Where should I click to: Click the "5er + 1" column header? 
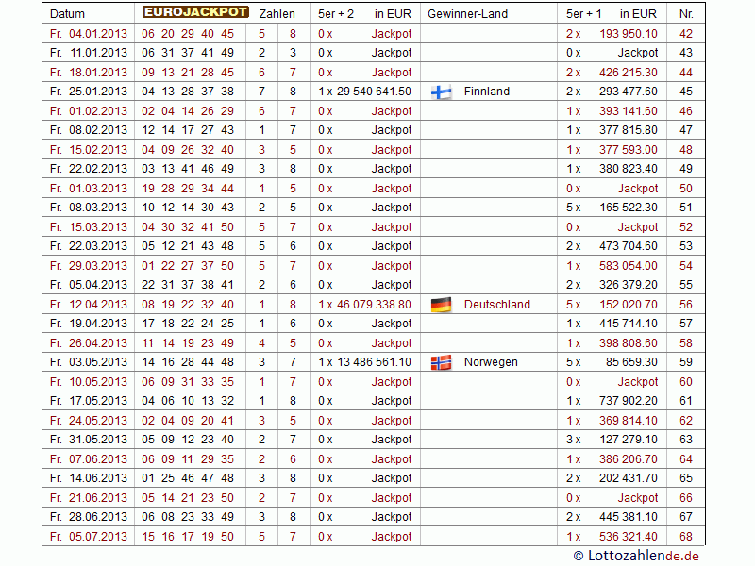coord(583,14)
